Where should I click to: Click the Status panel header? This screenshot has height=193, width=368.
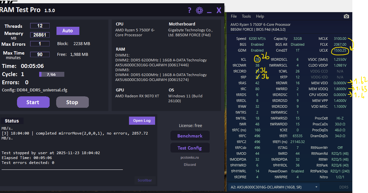(x=12, y=121)
